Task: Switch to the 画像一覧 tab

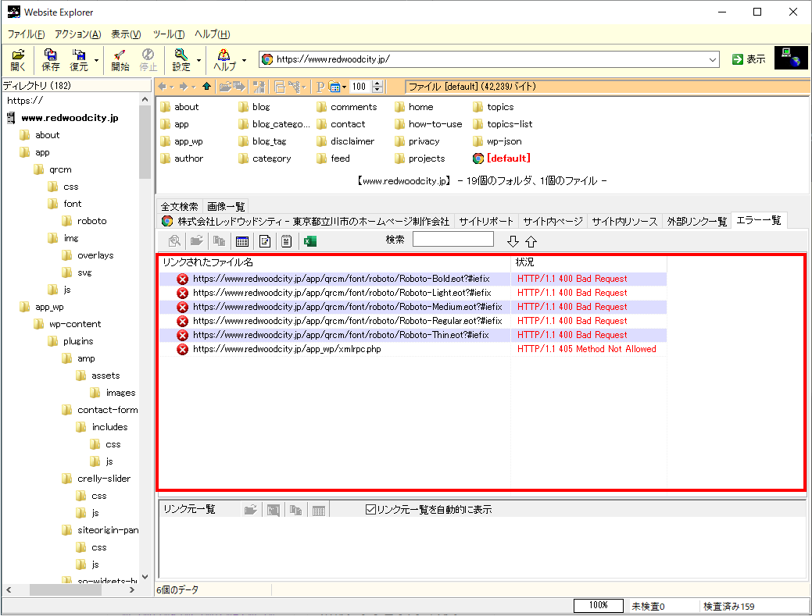Action: point(226,206)
